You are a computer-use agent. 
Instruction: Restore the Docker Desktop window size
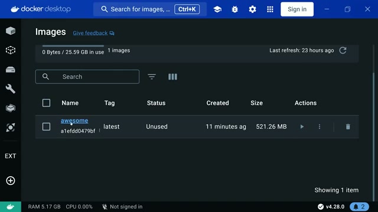point(347,9)
